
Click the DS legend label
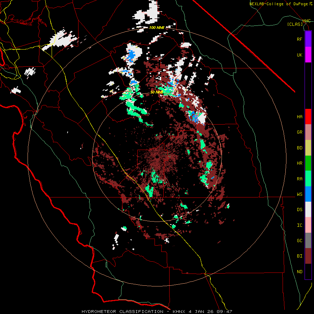299,210
